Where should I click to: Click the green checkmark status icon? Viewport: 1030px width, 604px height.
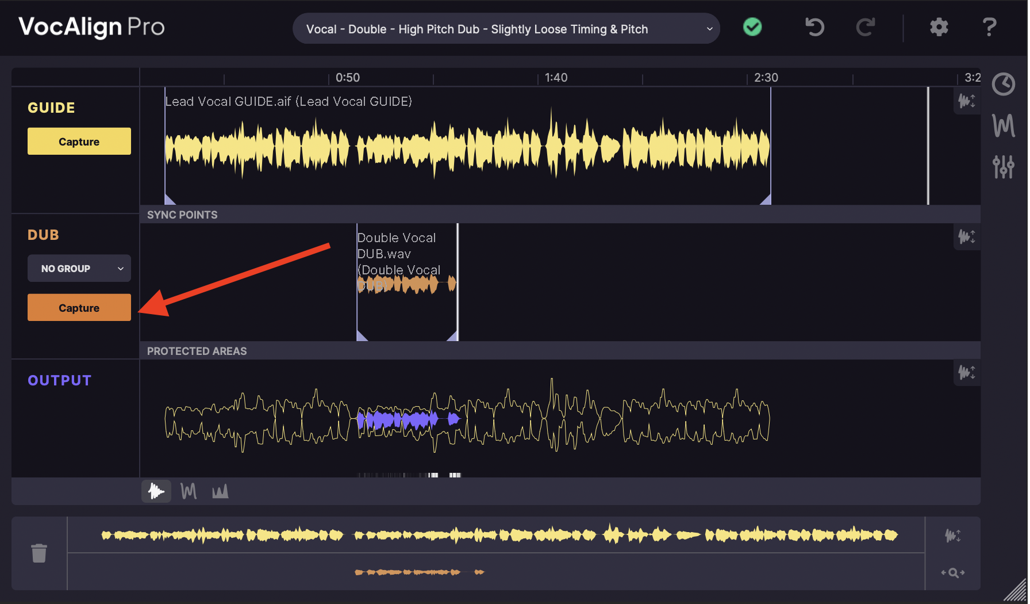(x=752, y=27)
